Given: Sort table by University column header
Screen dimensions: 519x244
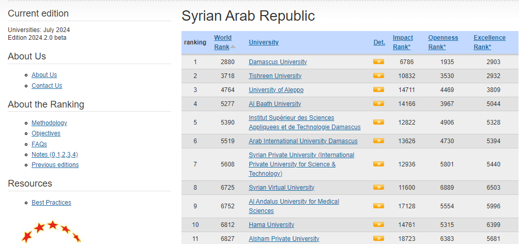Looking at the screenshot, I should [x=264, y=42].
